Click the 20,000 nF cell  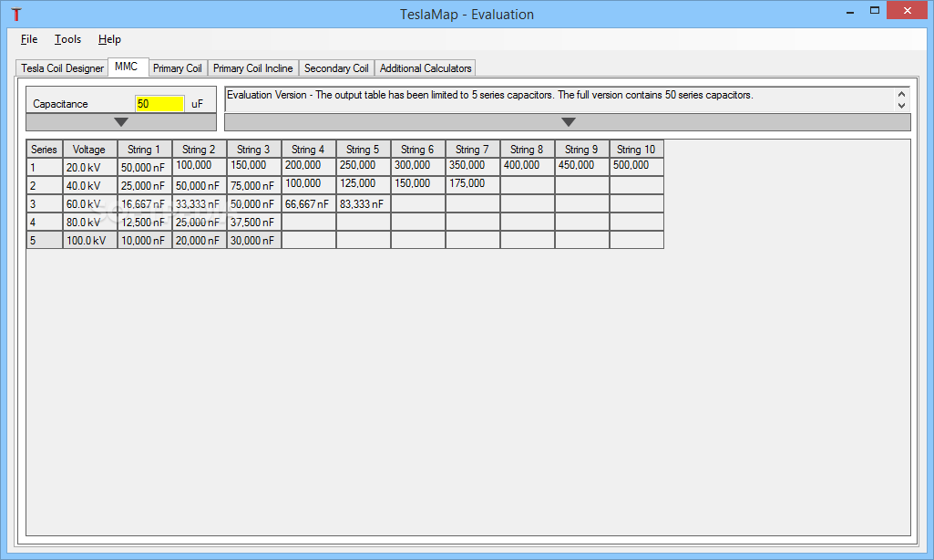pyautogui.click(x=199, y=241)
